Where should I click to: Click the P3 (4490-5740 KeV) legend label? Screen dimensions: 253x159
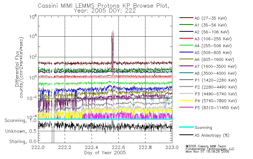216,94
